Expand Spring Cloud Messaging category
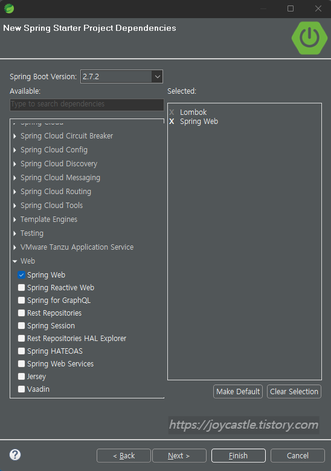The image size is (331, 471). [14, 178]
